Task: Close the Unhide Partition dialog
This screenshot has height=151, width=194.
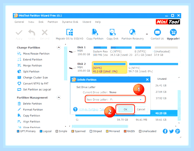Action: pos(147,80)
